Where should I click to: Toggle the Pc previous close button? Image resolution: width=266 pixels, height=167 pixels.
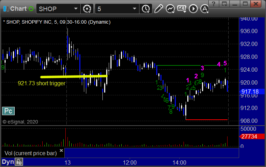click(x=8, y=111)
